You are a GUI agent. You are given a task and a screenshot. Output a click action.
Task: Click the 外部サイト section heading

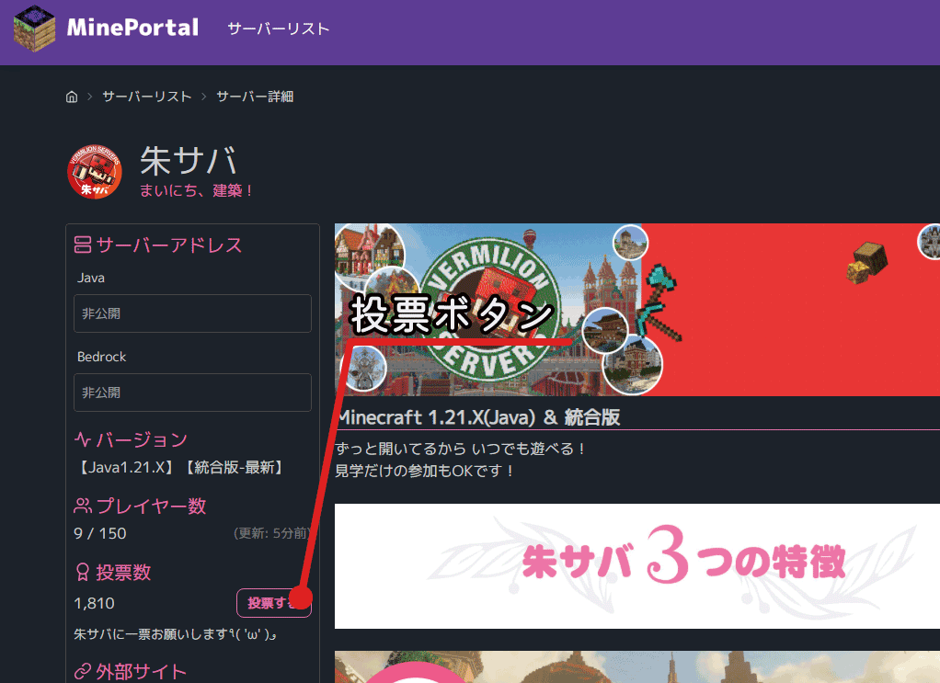click(x=142, y=672)
